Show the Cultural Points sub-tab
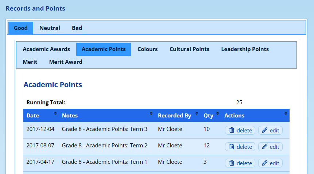Image resolution: width=314 pixels, height=174 pixels. (189, 49)
